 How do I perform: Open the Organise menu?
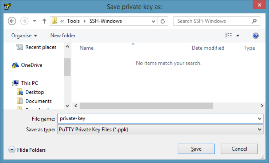coord(24,35)
